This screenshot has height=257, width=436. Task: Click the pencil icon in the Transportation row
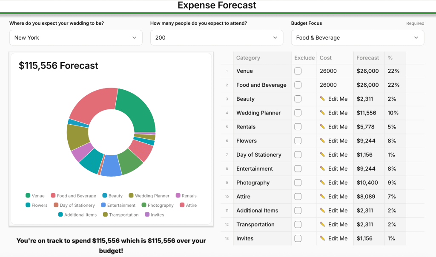pyautogui.click(x=322, y=225)
